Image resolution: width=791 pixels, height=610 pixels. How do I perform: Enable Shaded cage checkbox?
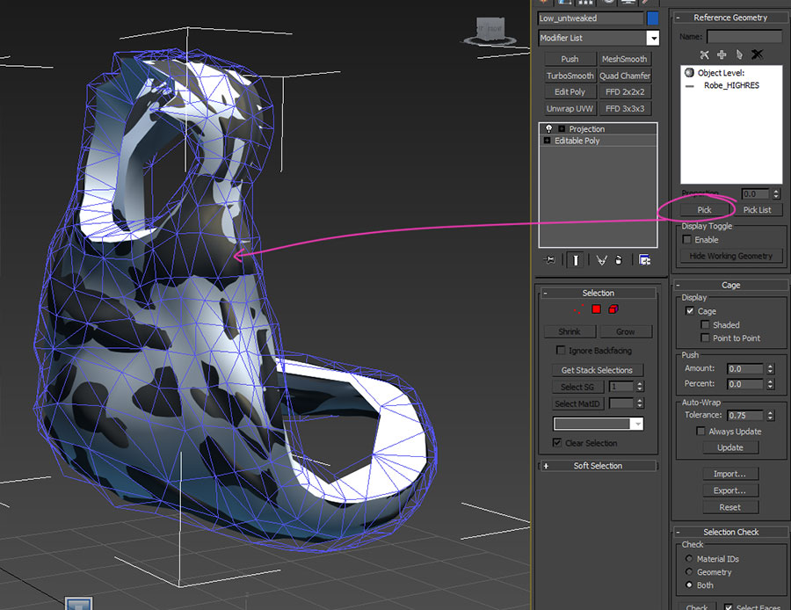point(705,325)
